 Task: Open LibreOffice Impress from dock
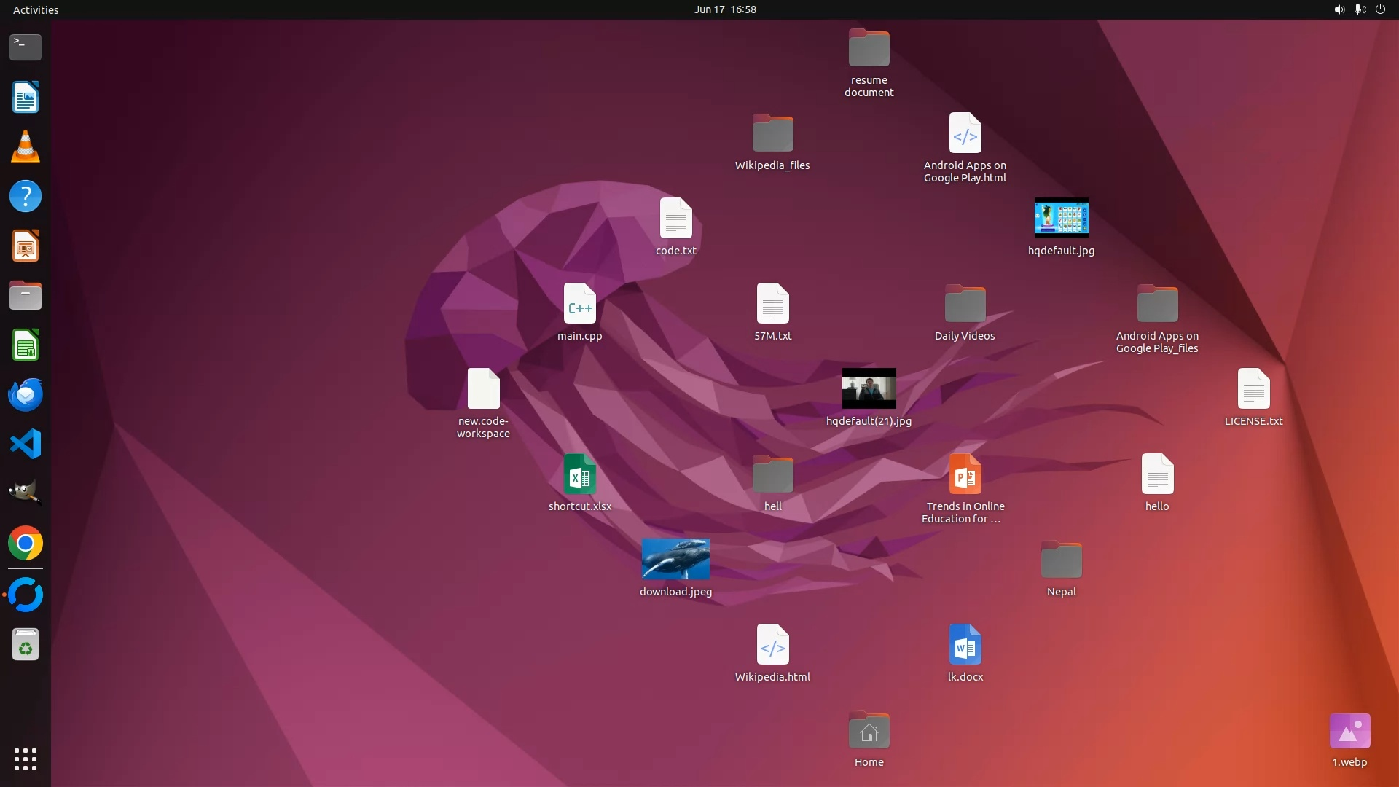click(x=26, y=246)
